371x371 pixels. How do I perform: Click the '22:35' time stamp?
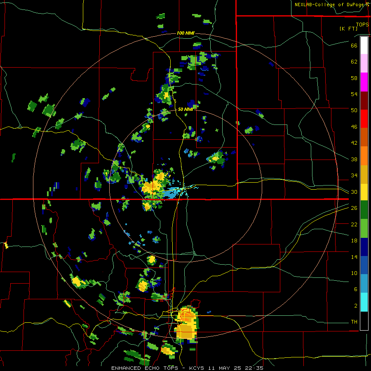255,368
